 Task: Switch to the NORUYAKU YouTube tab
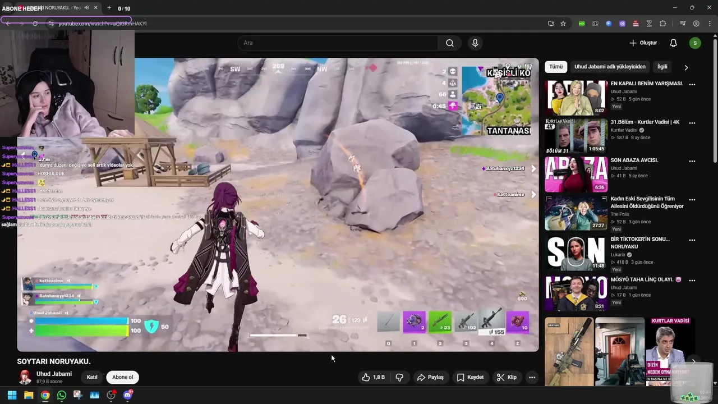point(56,8)
